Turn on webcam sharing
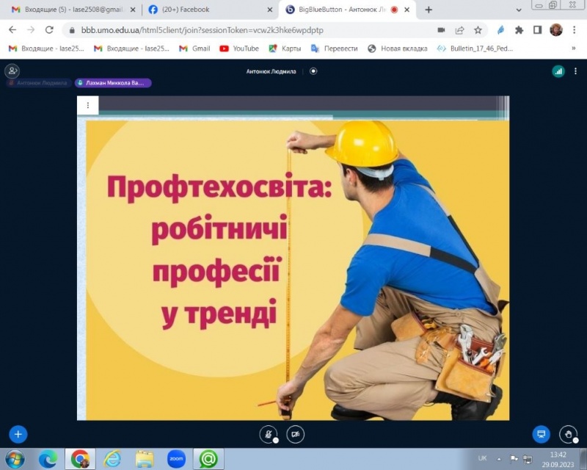The width and height of the screenshot is (587, 470). [x=295, y=434]
